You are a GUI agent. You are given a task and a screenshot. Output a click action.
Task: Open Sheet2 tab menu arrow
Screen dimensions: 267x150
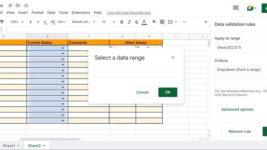[44, 146]
